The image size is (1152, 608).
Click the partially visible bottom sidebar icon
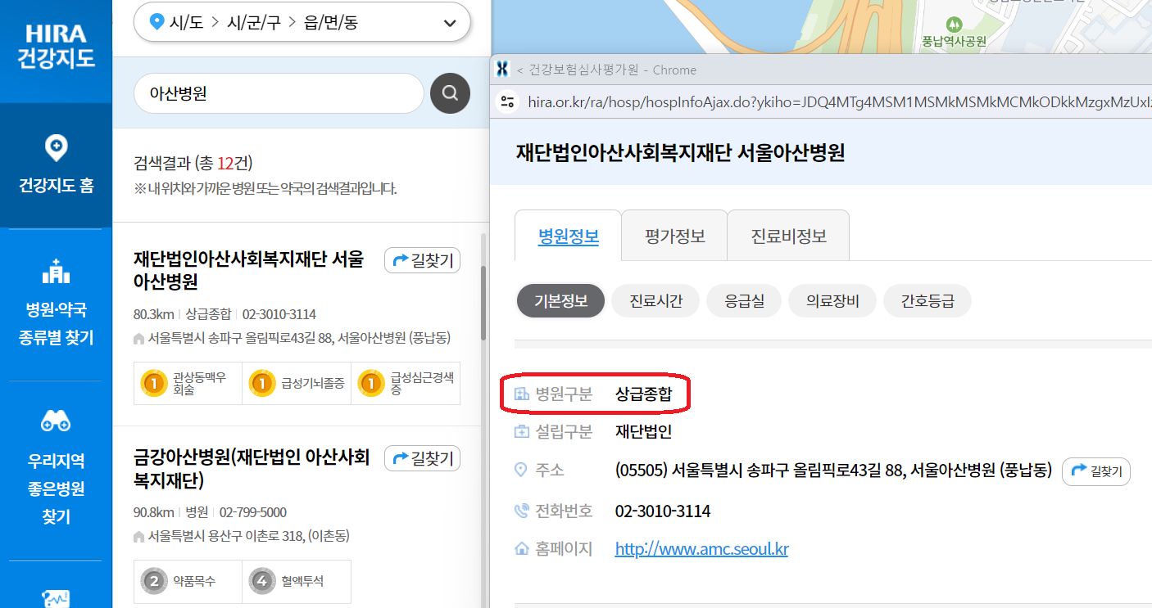click(56, 598)
